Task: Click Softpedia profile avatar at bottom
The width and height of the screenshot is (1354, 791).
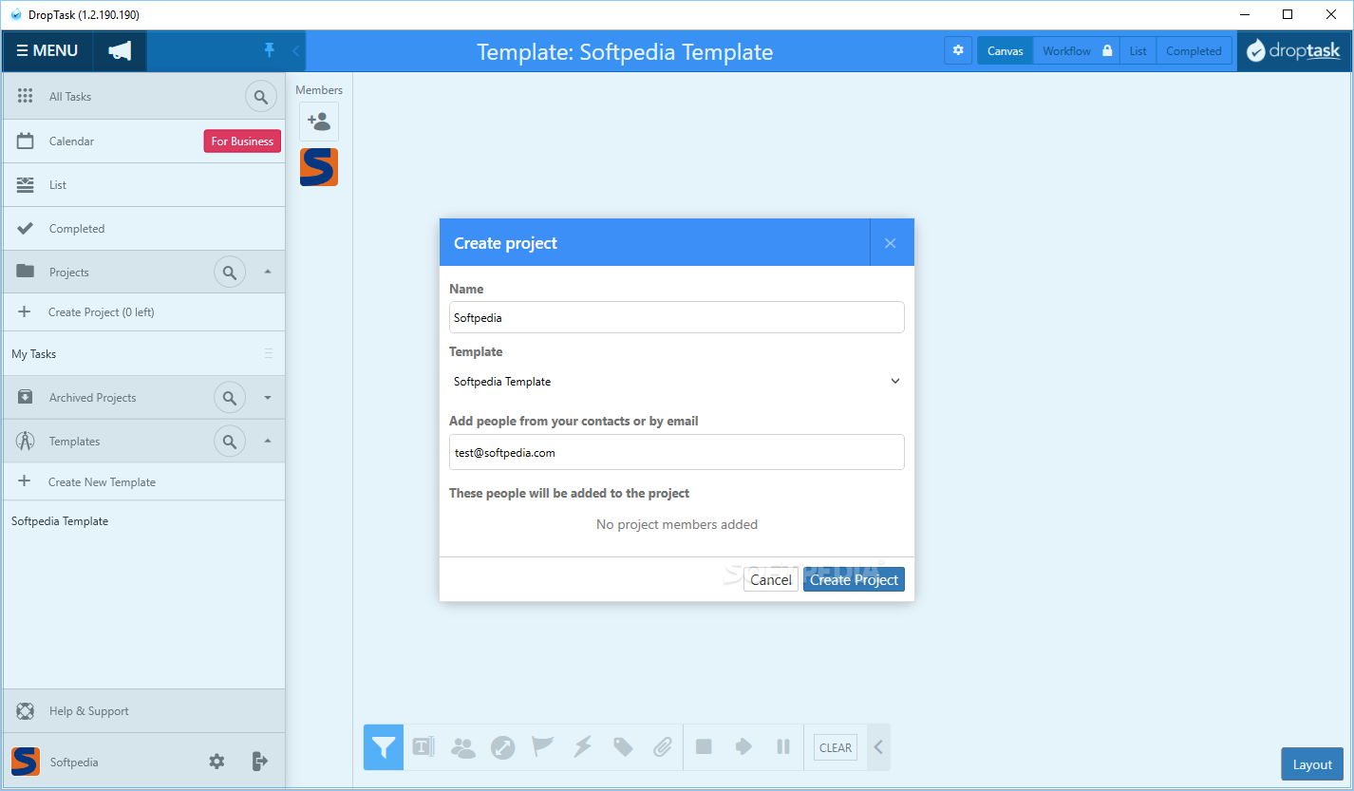Action: click(26, 762)
